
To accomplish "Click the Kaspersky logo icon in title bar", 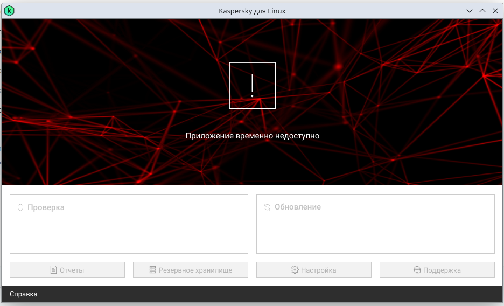I will tap(9, 11).
